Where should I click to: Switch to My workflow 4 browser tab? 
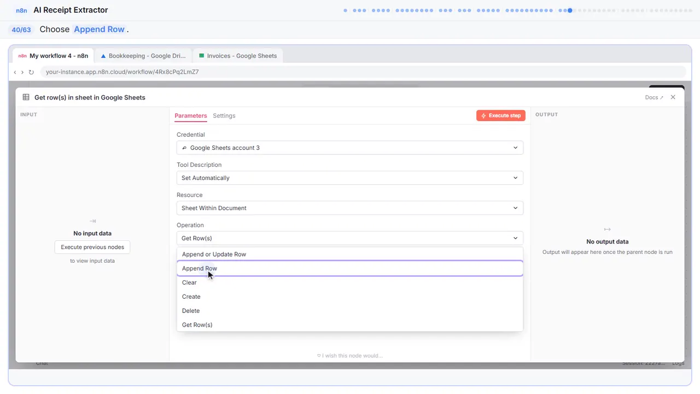(x=53, y=56)
